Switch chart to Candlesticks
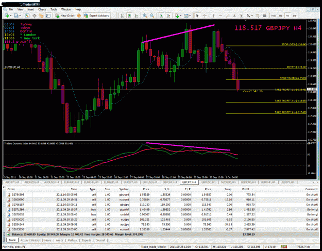322x251 pixels. (x=130, y=15)
